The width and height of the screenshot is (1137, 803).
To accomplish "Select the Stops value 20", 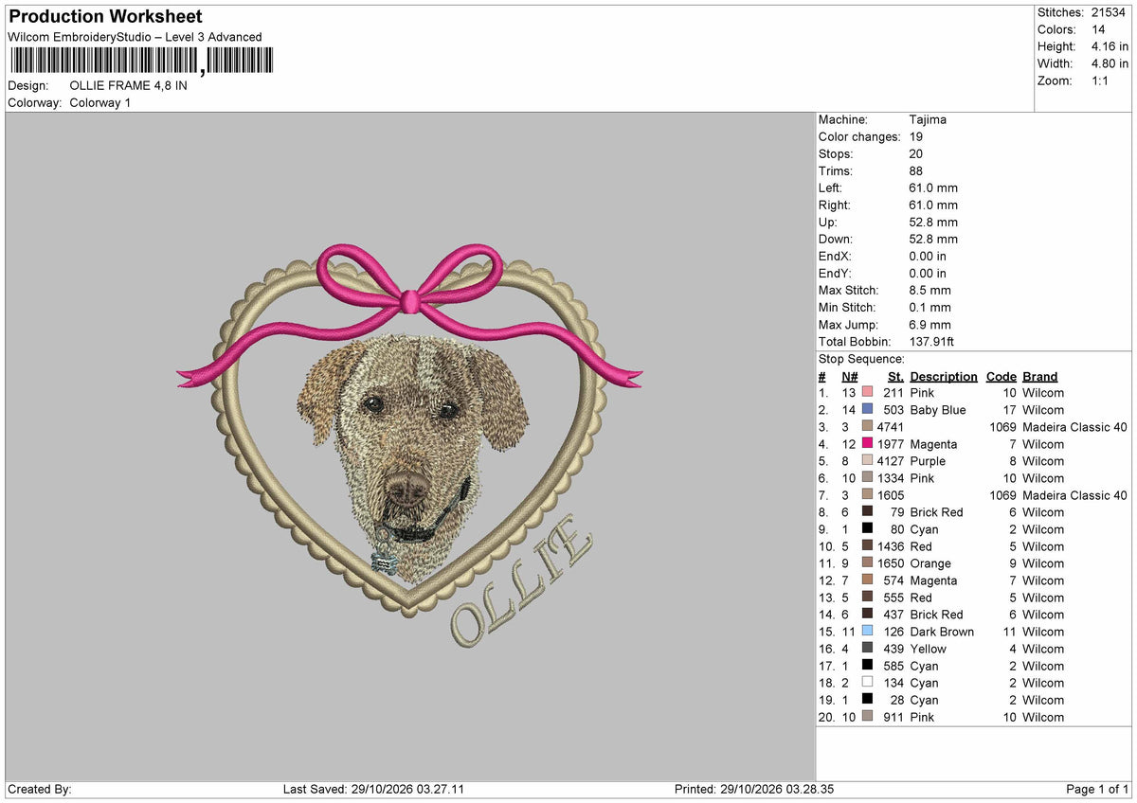I will (x=916, y=154).
